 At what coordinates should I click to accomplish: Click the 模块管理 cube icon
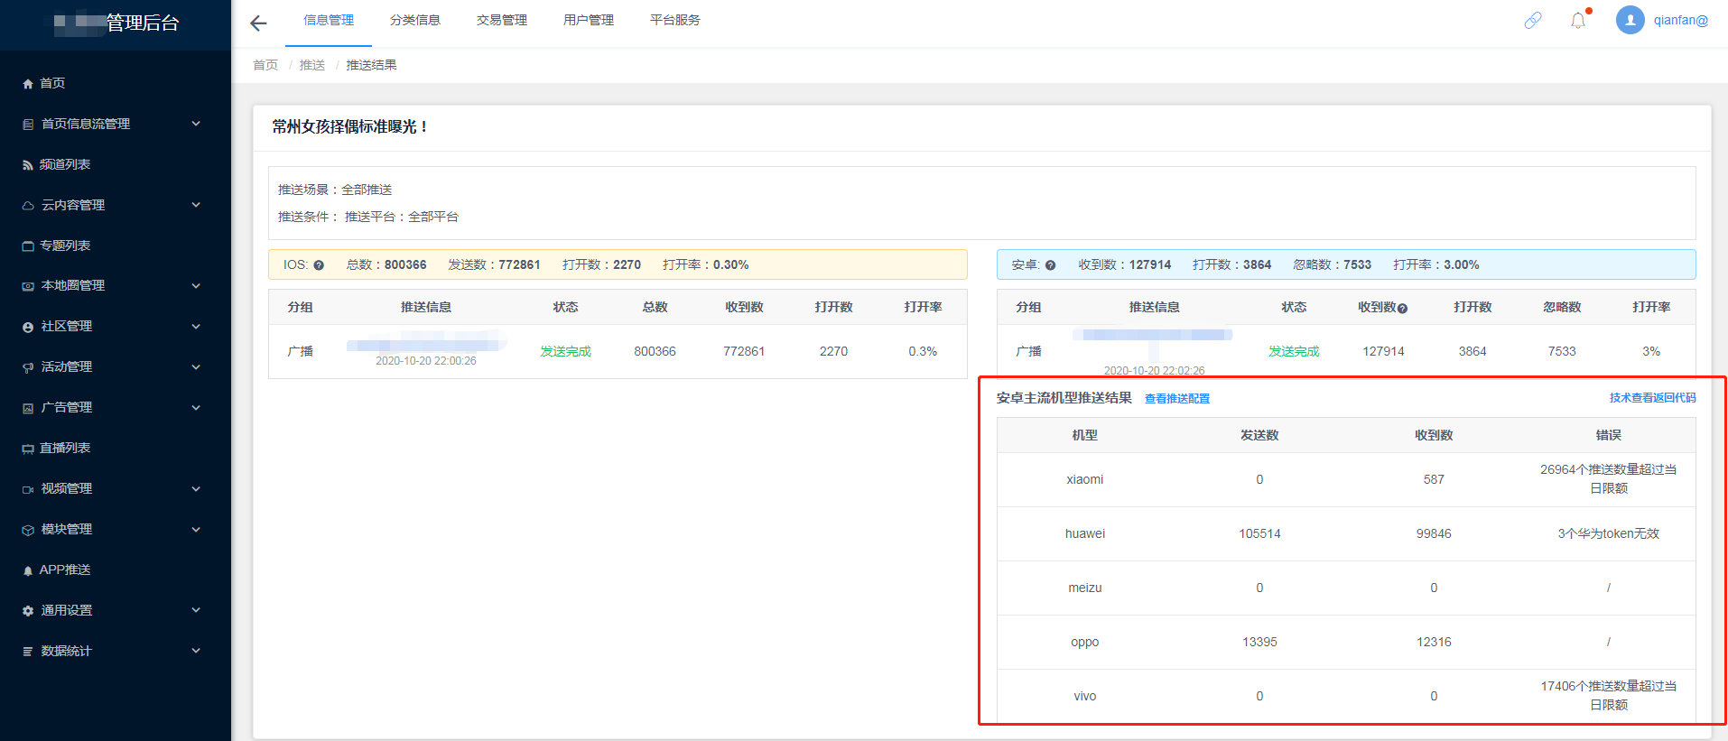pos(28,530)
